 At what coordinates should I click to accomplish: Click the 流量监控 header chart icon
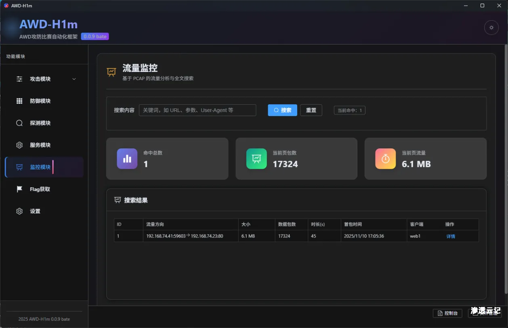(x=111, y=72)
